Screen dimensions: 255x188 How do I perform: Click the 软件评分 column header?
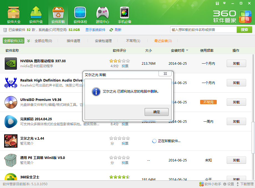(x=119, y=50)
